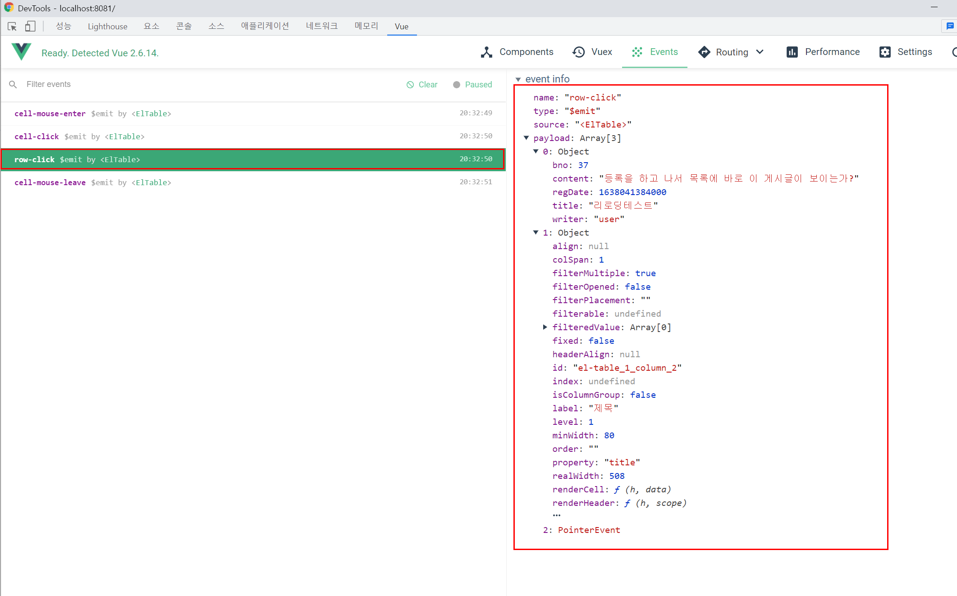Viewport: 957px width, 596px height.
Task: Expand the filteredValue Array[0] node
Action: (545, 327)
